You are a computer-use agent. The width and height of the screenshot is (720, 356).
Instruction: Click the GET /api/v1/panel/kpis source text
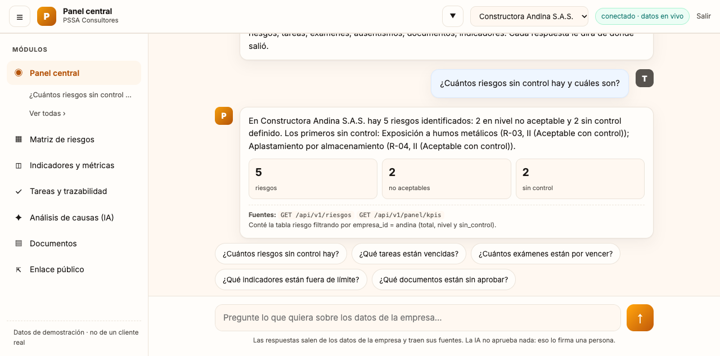[400, 215]
